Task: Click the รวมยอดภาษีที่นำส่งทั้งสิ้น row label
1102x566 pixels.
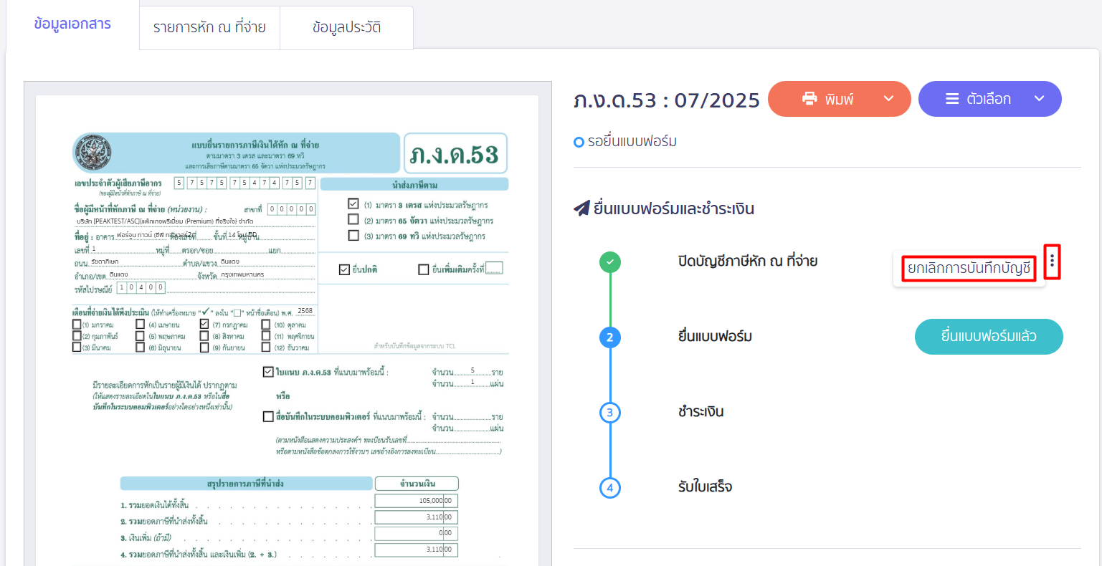Action: point(164,521)
